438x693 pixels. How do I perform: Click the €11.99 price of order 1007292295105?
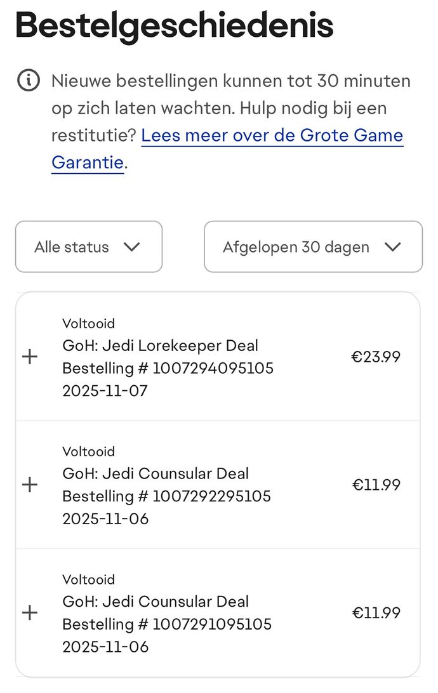tap(376, 485)
